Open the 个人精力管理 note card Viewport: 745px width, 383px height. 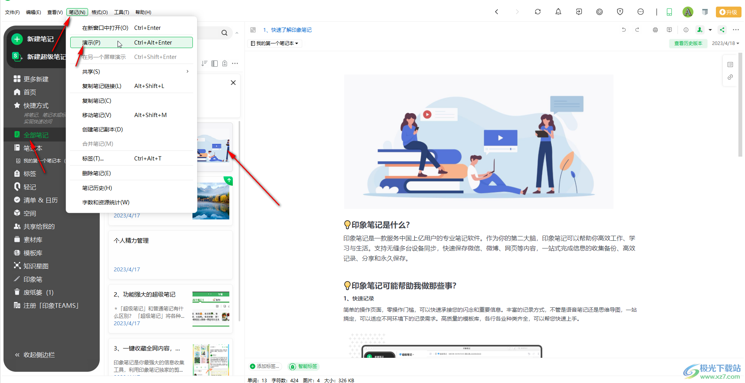(x=170, y=255)
